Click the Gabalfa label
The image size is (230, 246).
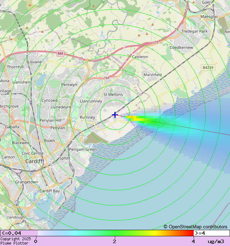12,127
